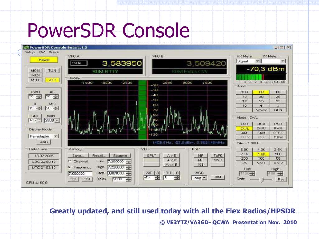This screenshot has width=319, height=239.
Task: Select the 20 meter band
Action: [278, 97]
